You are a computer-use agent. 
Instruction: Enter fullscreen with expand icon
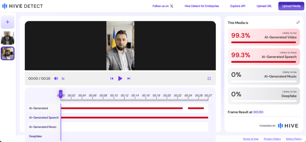pos(209,78)
